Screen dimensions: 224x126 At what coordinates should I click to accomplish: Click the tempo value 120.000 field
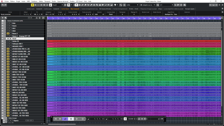130,119
